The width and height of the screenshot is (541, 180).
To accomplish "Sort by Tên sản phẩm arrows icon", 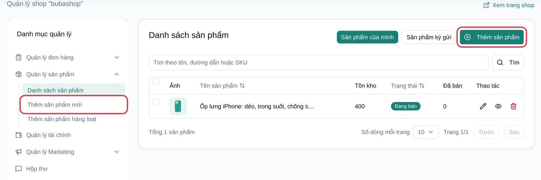I will coord(242,86).
